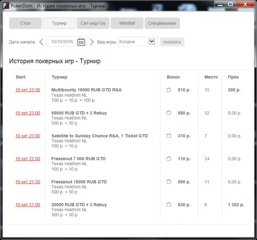The height and width of the screenshot is (240, 257).
Task: Click place value 11
Action: pyautogui.click(x=207, y=182)
